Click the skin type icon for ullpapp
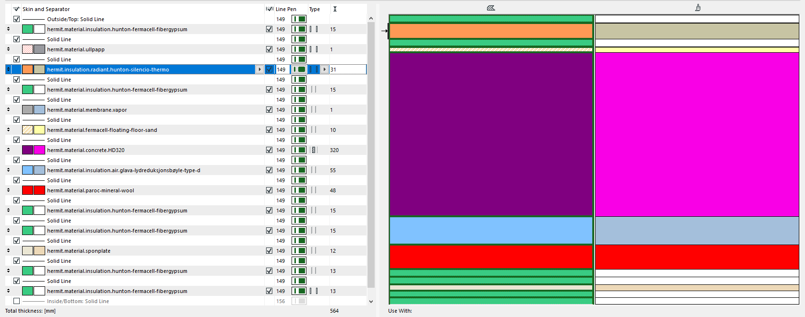The width and height of the screenshot is (805, 317). point(314,49)
